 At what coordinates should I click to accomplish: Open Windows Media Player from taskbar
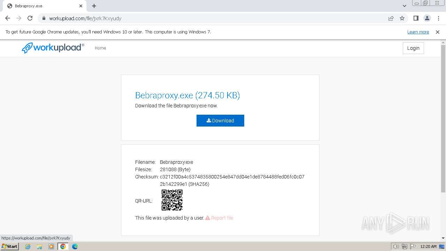coord(51,246)
